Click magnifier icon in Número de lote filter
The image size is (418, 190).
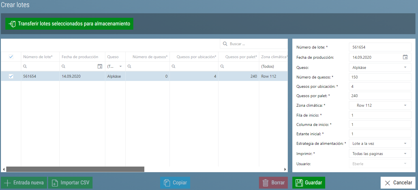click(25, 66)
